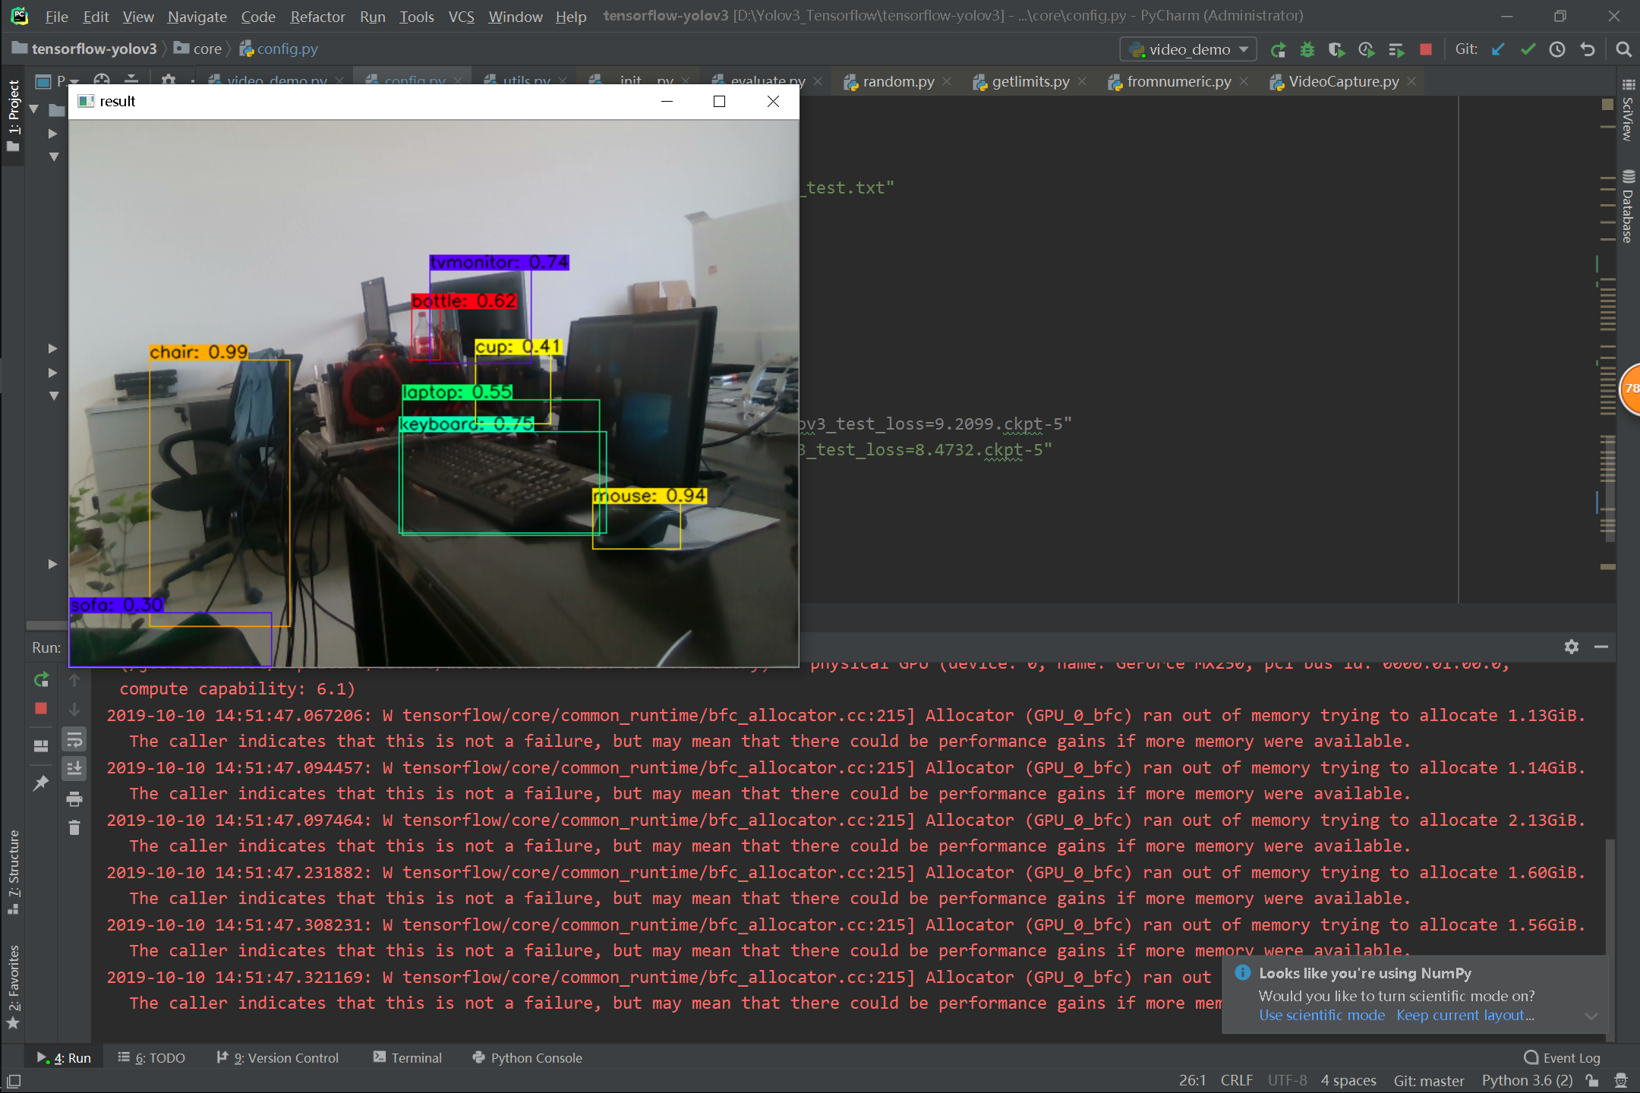
Task: Toggle scroll to end in console
Action: [74, 769]
